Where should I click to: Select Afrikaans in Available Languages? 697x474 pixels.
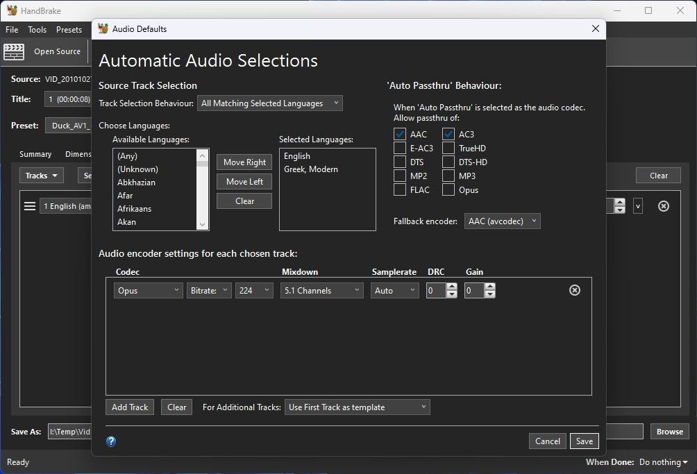pyautogui.click(x=134, y=208)
